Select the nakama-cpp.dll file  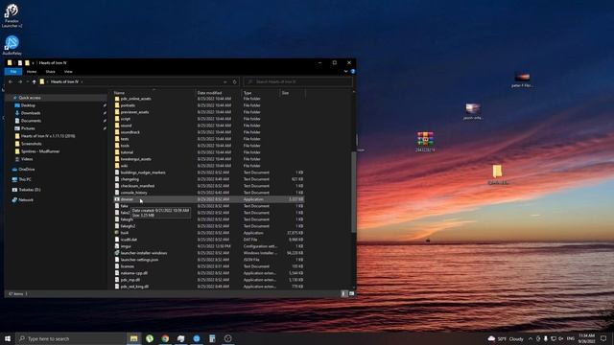(209, 273)
